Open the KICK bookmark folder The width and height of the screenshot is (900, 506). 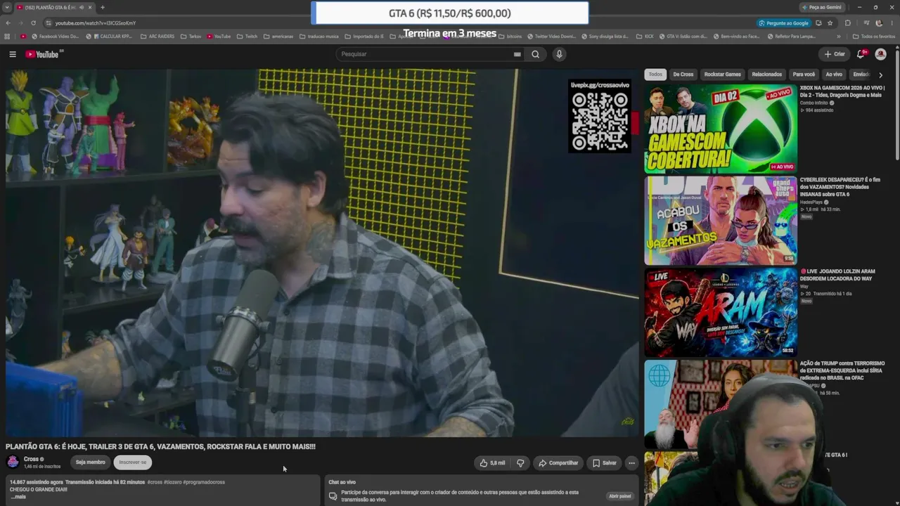click(x=645, y=37)
